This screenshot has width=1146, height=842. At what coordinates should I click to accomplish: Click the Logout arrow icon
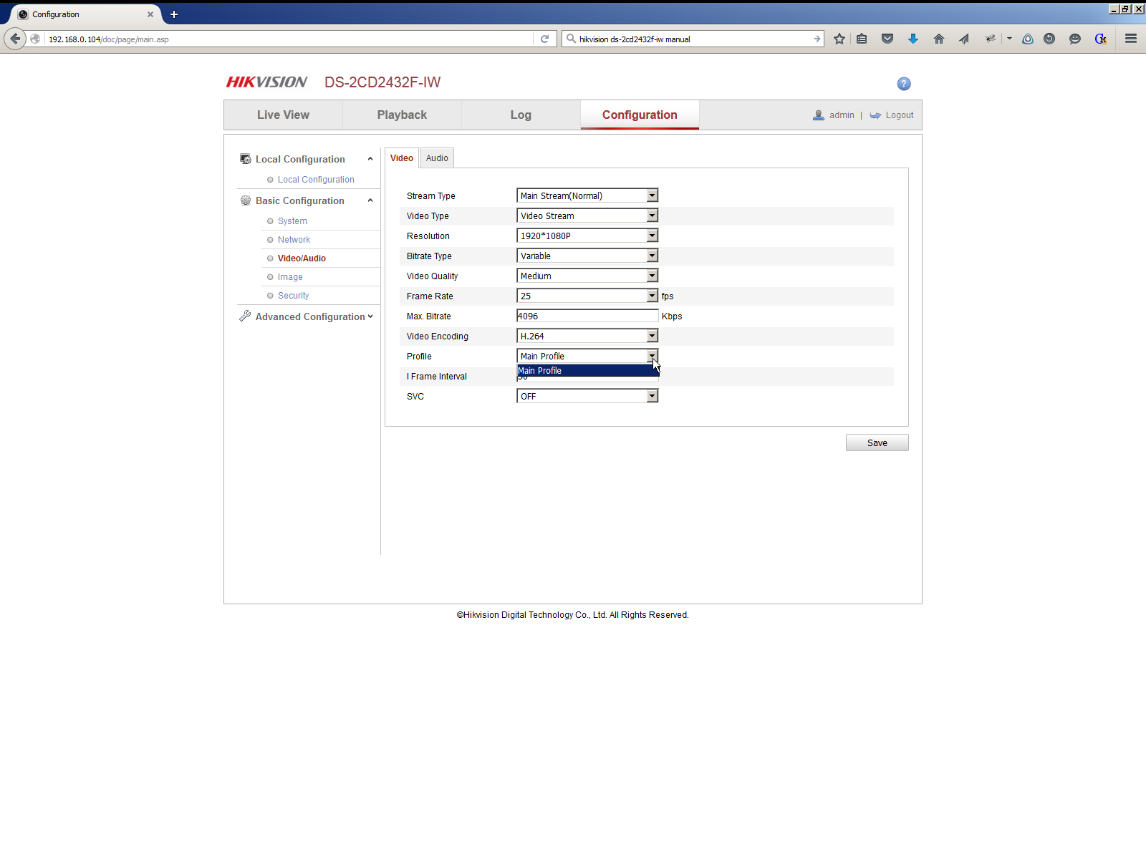pos(875,115)
